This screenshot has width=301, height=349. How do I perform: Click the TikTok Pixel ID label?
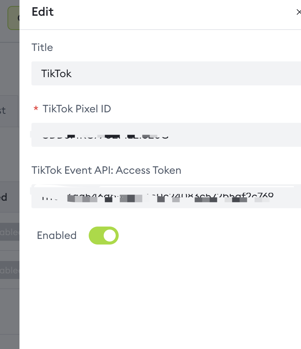(x=76, y=109)
